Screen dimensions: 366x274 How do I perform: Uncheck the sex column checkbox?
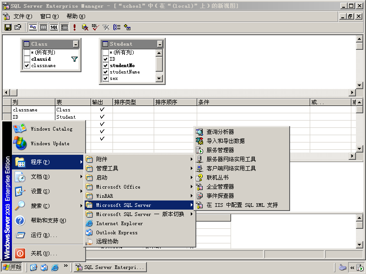pos(106,79)
